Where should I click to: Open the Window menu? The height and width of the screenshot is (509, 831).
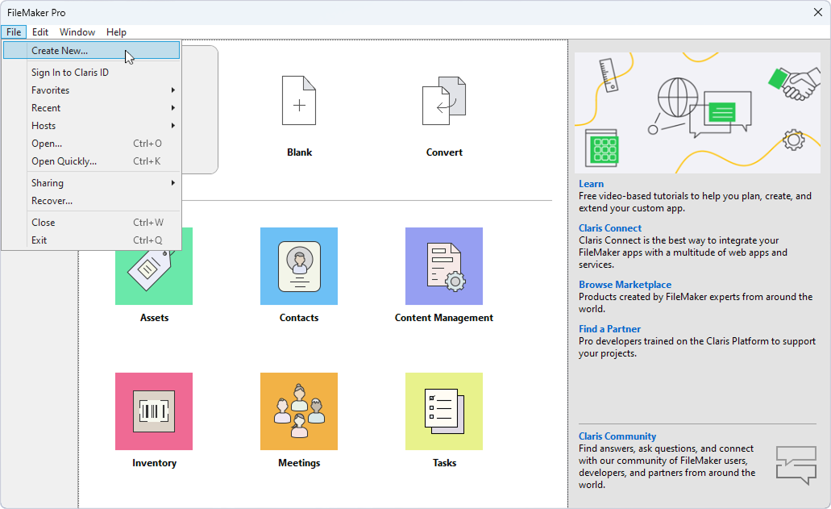(77, 32)
